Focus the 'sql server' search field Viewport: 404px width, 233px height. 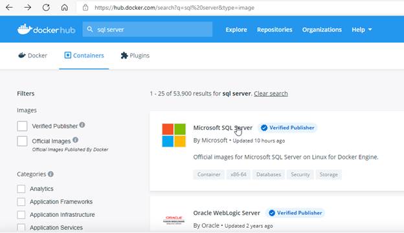coord(148,29)
